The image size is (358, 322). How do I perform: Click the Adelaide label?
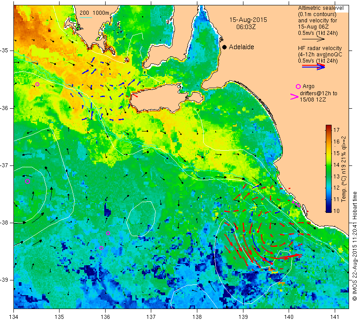click(x=241, y=47)
